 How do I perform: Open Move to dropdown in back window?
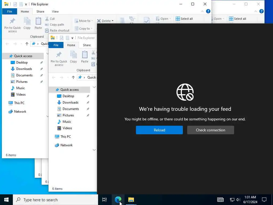(x=84, y=21)
